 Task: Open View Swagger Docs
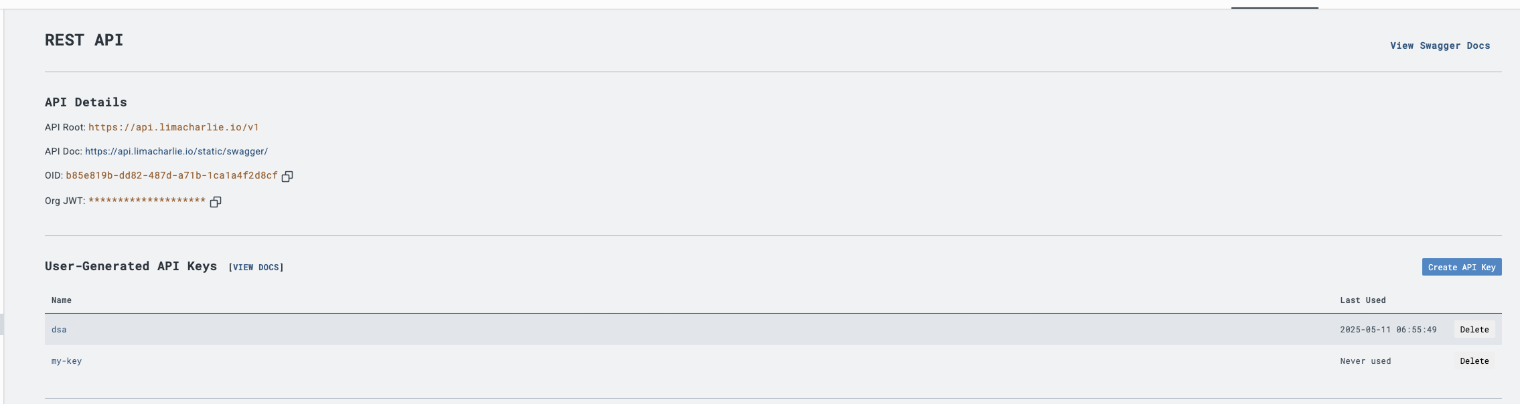coord(1440,45)
